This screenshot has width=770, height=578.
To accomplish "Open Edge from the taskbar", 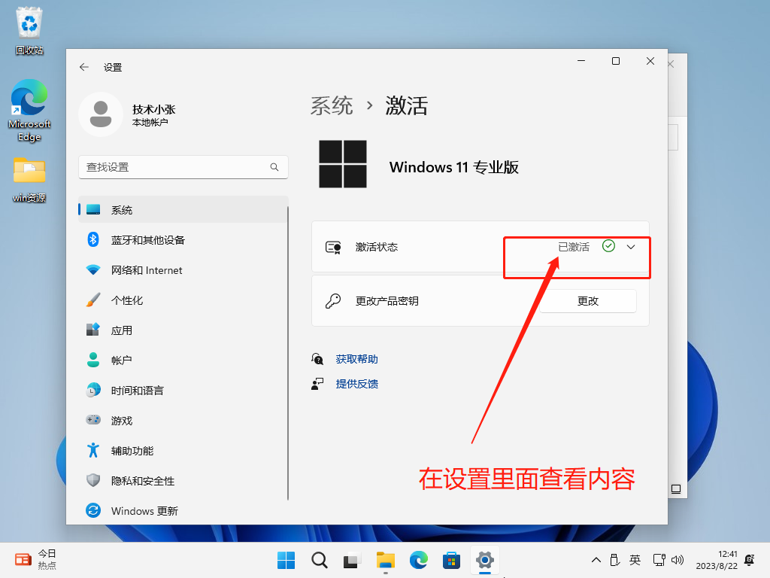I will 418,560.
